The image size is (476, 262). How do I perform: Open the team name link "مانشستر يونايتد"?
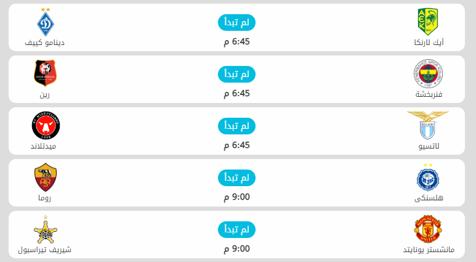[429, 250]
